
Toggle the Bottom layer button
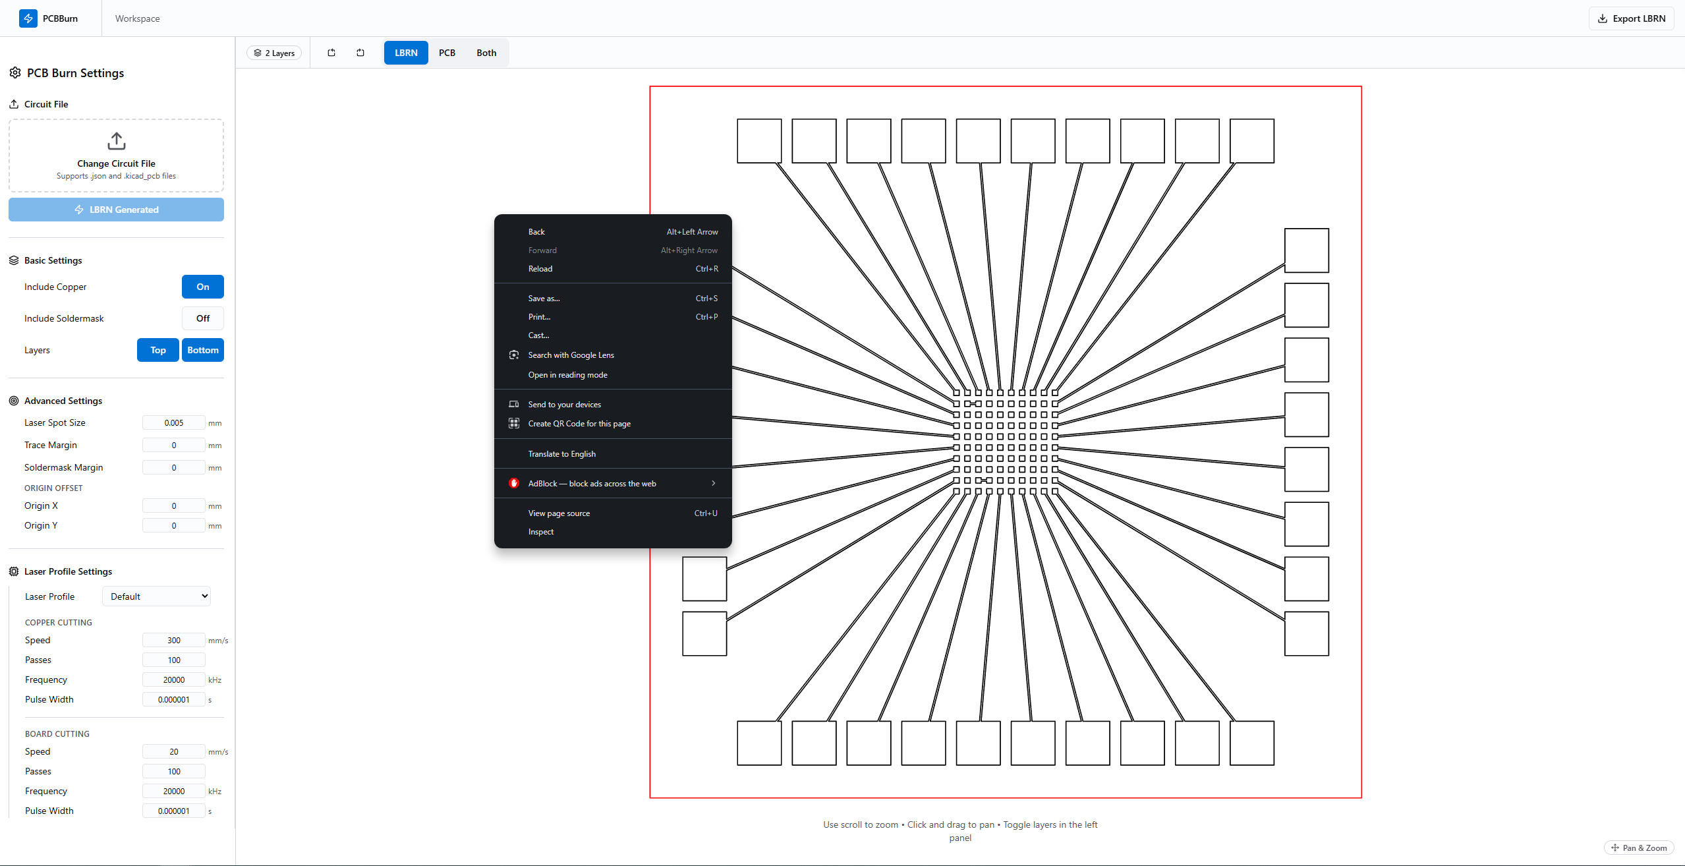tap(202, 350)
